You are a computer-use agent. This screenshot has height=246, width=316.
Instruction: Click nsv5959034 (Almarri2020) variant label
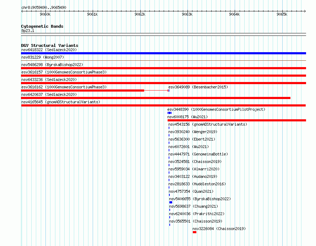194,169
